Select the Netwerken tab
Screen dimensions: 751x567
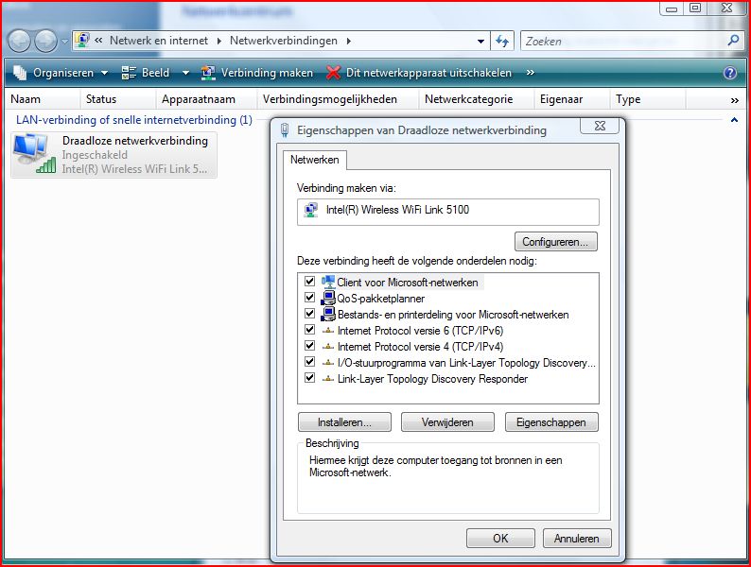click(x=315, y=160)
